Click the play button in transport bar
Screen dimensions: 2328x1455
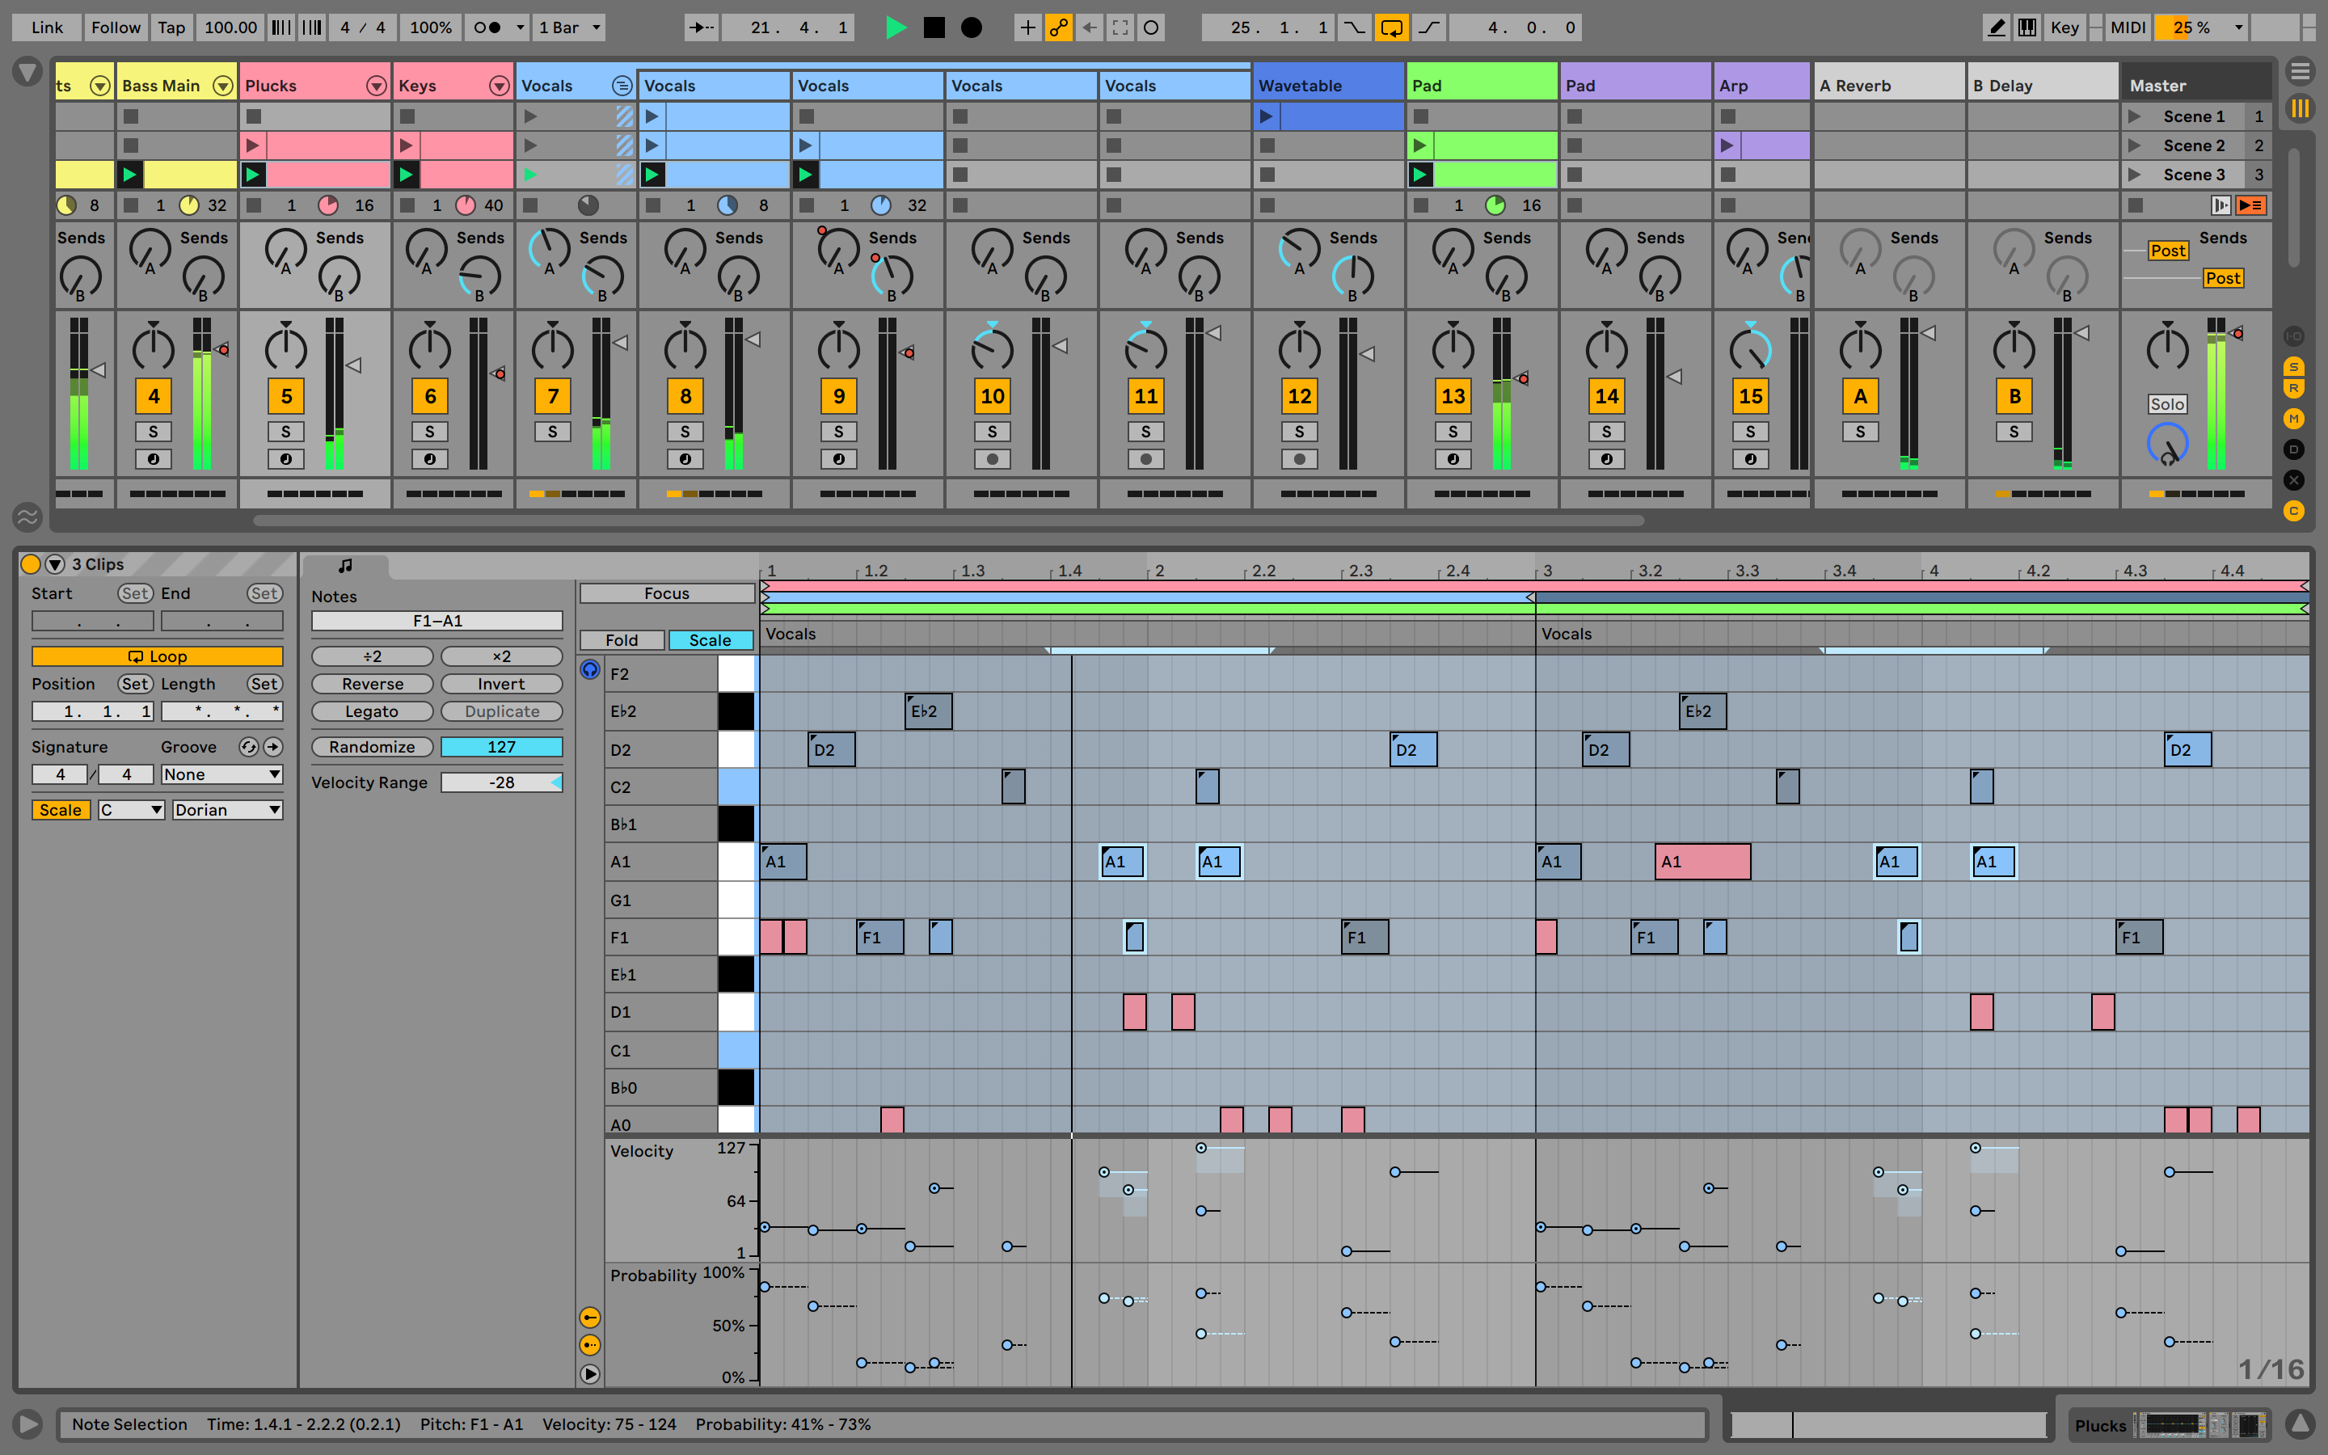pos(893,25)
